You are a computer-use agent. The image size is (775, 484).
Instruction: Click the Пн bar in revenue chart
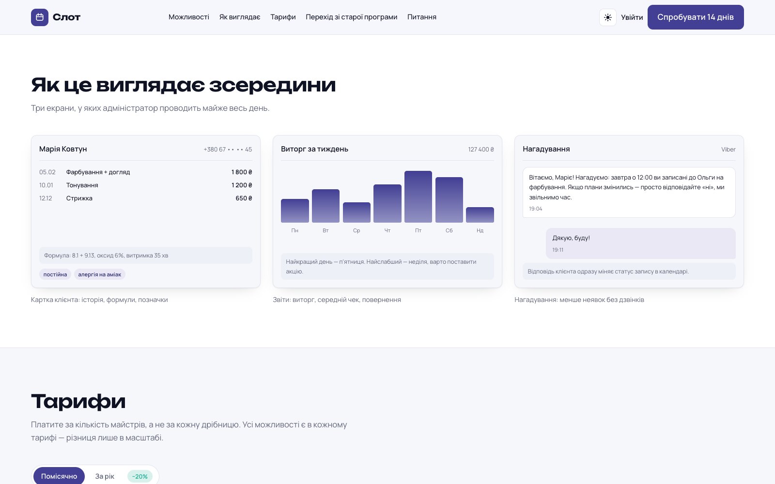point(295,211)
